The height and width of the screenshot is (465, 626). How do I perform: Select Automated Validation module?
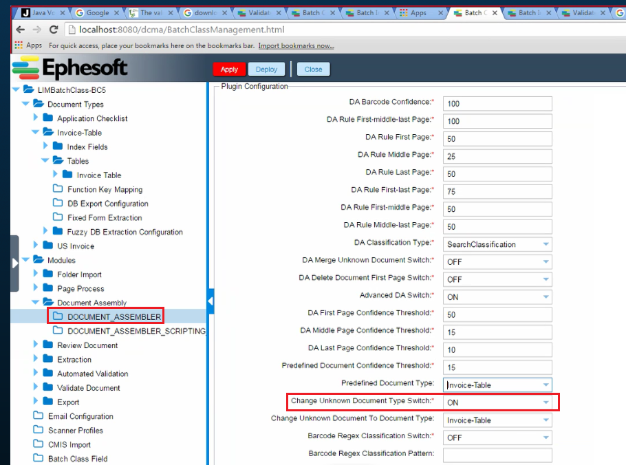click(x=93, y=374)
